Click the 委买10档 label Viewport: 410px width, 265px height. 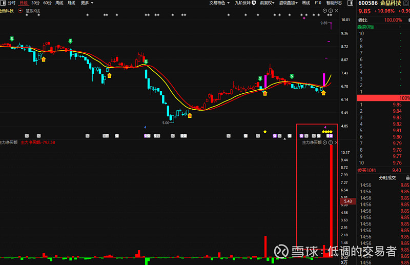click(367, 170)
